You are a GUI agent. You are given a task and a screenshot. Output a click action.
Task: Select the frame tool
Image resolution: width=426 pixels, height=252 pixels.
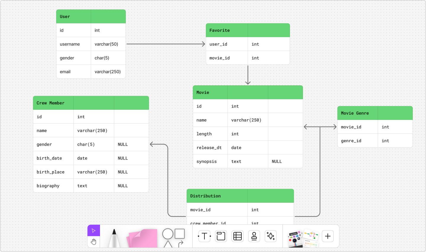click(x=221, y=236)
